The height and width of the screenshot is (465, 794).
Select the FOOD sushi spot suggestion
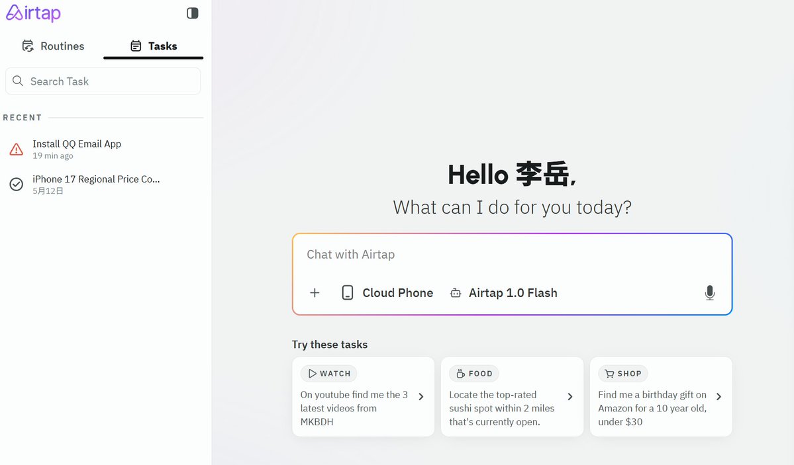512,397
